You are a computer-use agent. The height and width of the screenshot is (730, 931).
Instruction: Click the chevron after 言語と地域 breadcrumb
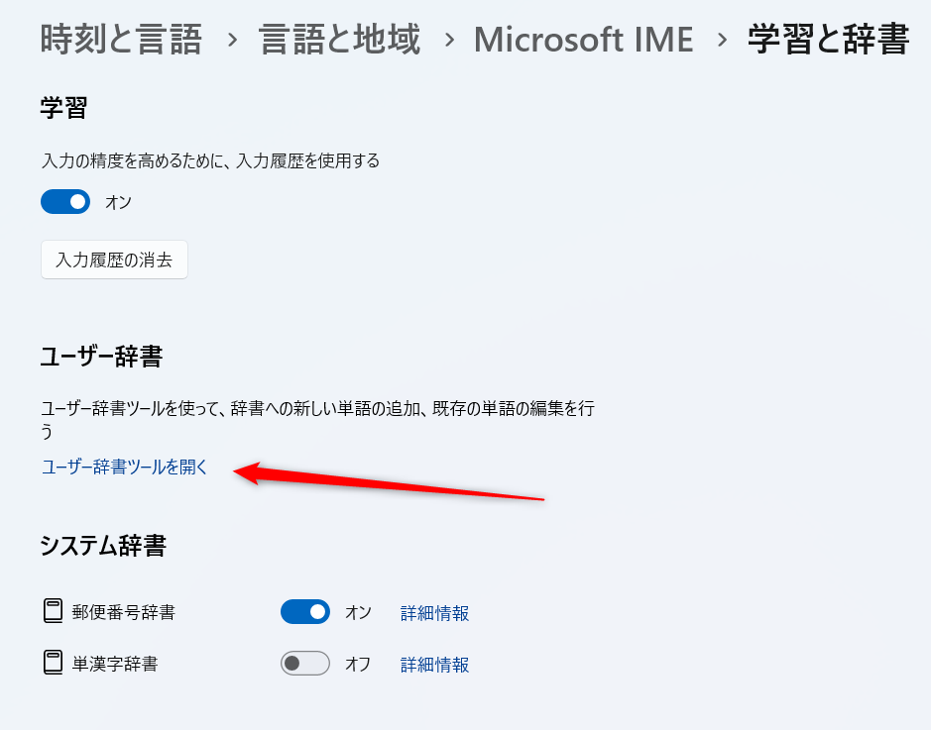point(448,41)
